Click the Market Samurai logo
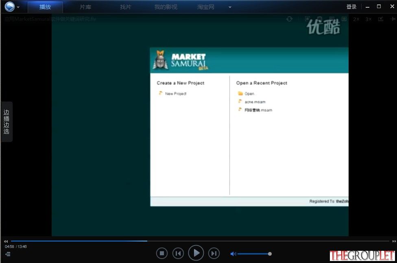 pyautogui.click(x=181, y=61)
